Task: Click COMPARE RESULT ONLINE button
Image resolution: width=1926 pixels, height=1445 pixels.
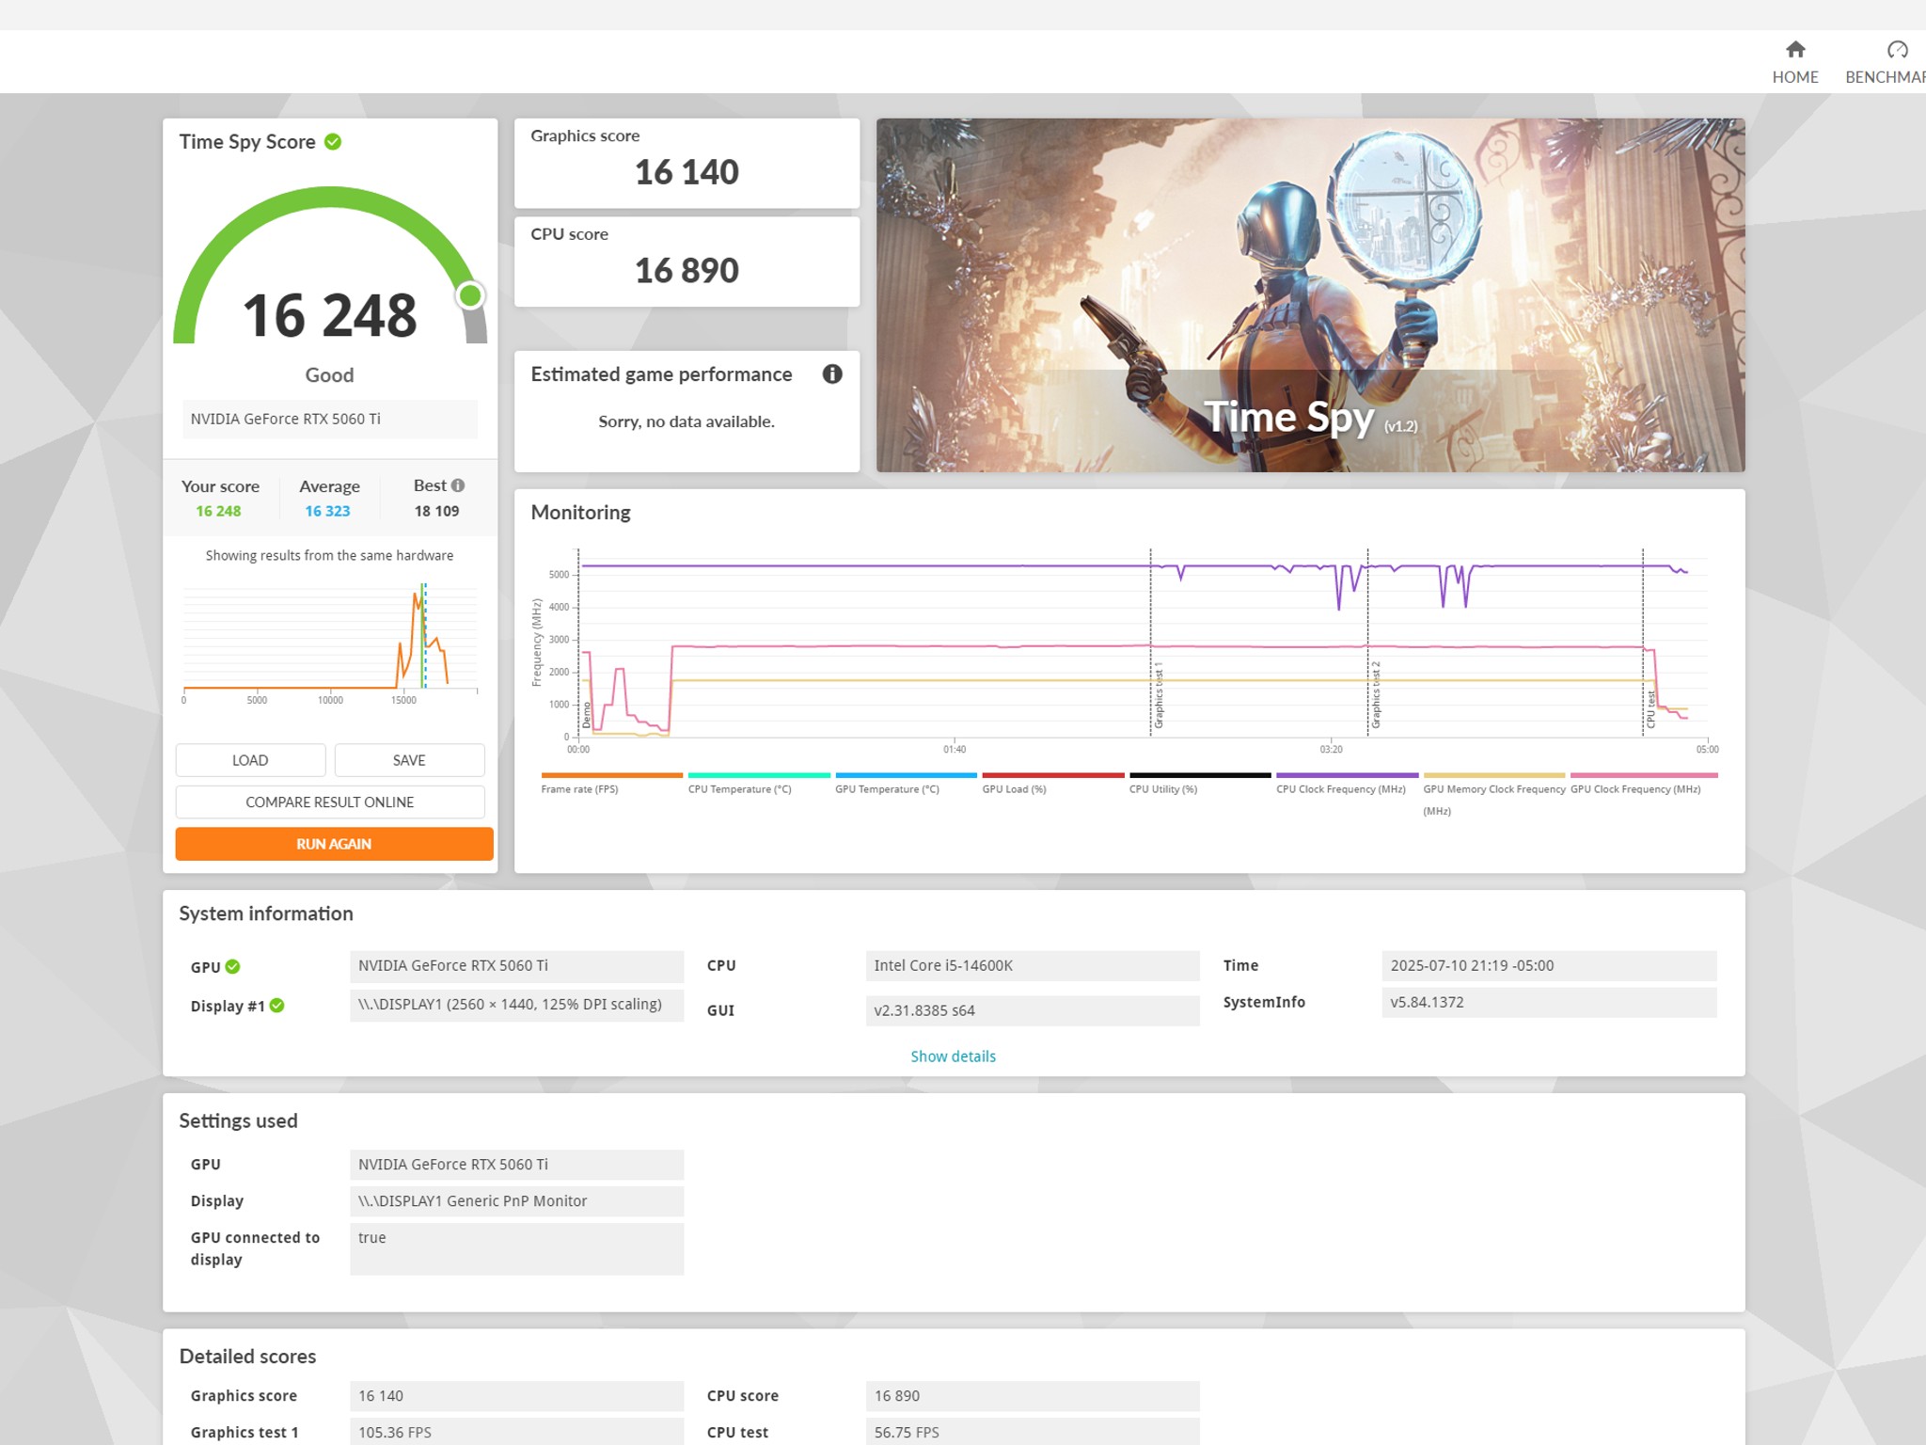Action: click(330, 802)
